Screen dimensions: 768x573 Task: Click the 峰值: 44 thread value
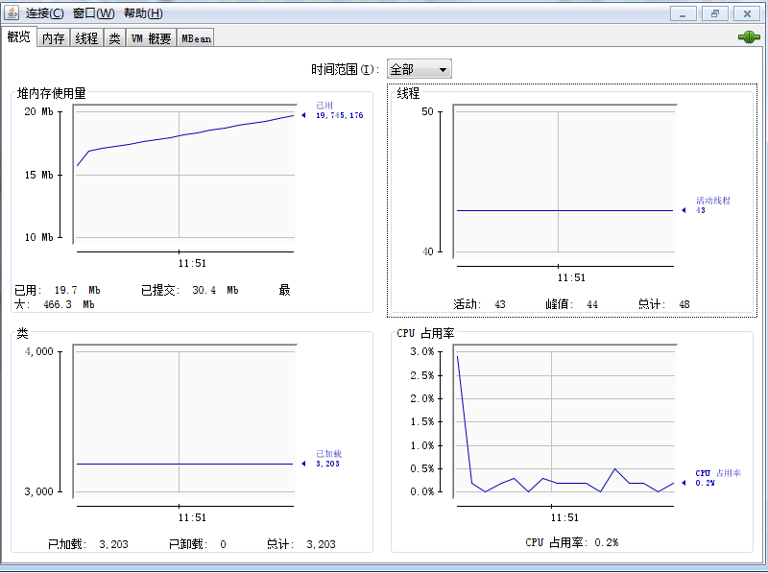click(571, 304)
